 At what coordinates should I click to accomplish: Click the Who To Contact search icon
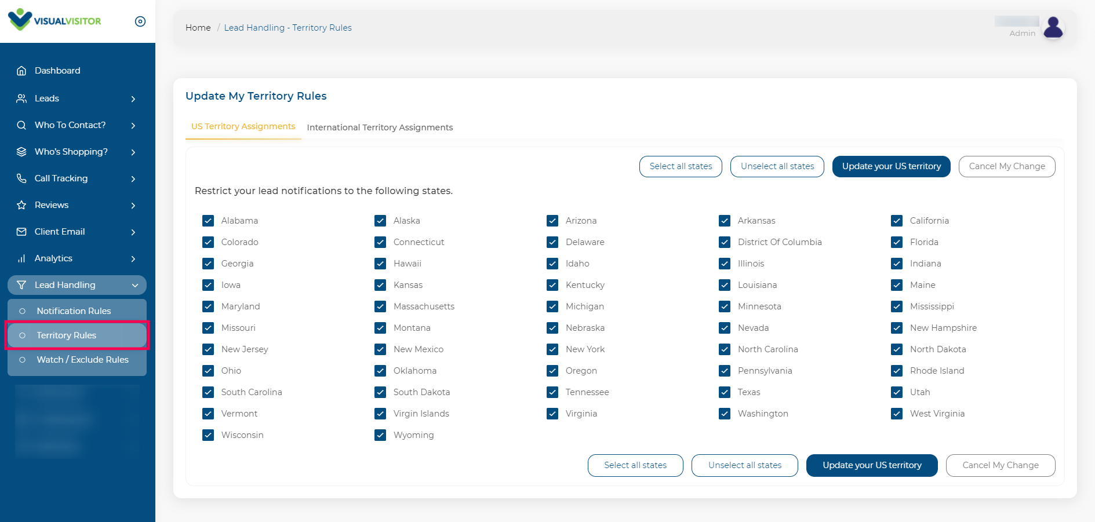[21, 125]
